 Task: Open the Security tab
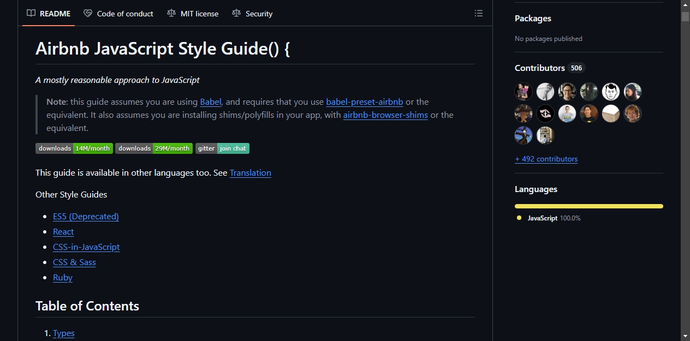252,14
